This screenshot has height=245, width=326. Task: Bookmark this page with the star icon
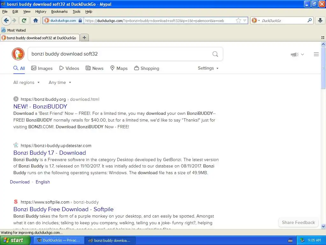point(238,20)
